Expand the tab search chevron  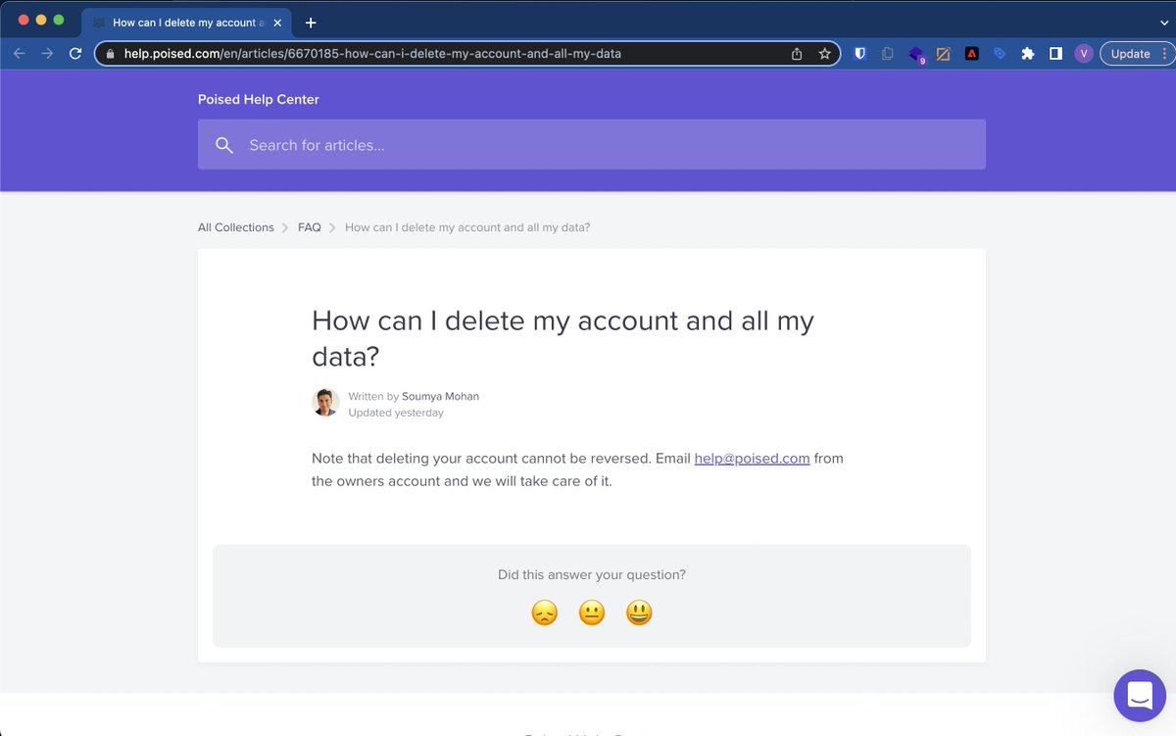(1163, 22)
